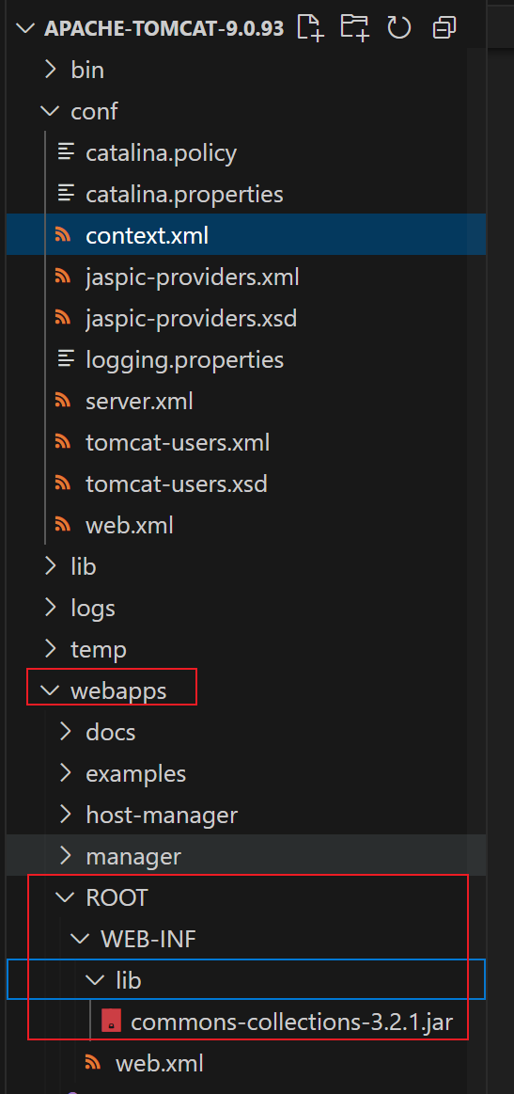Open logging.properties file
This screenshot has width=514, height=1094.
[x=185, y=360]
